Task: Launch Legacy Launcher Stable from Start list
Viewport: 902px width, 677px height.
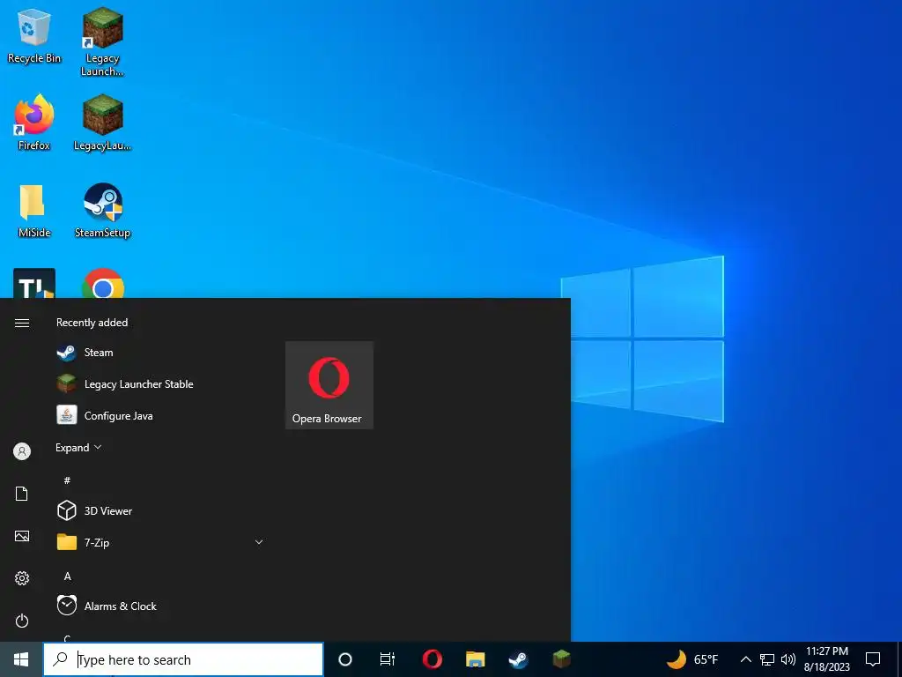Action: [160, 384]
